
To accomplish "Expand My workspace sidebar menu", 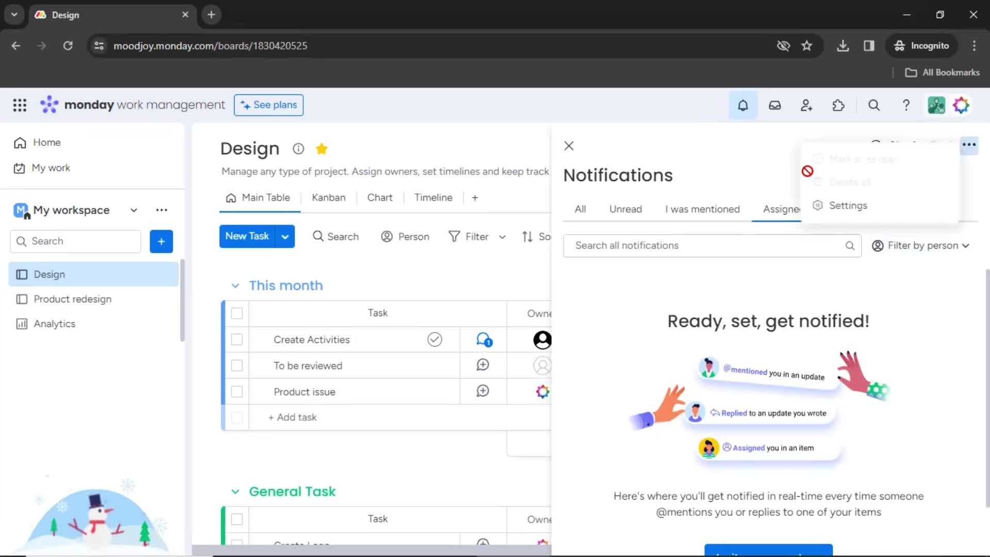I will coord(133,210).
